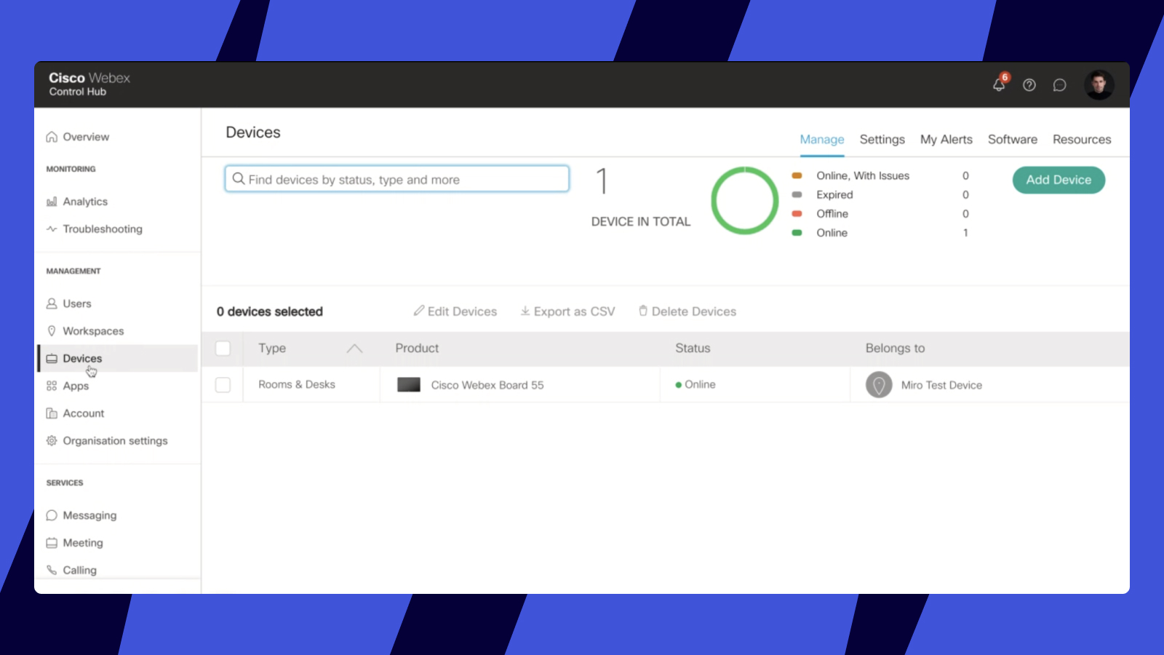Screen dimensions: 1164x655
Task: Switch to the Settings tab
Action: pyautogui.click(x=882, y=139)
